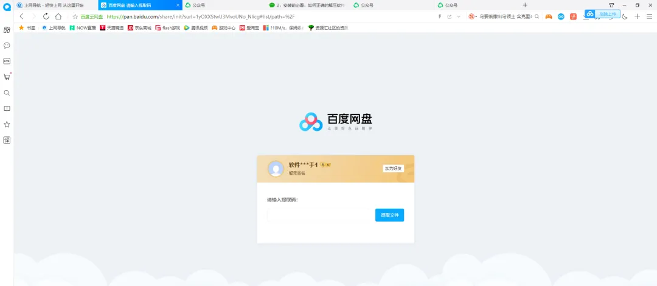Click the 暂无签名 signature text
Image resolution: width=657 pixels, height=286 pixels.
click(297, 173)
